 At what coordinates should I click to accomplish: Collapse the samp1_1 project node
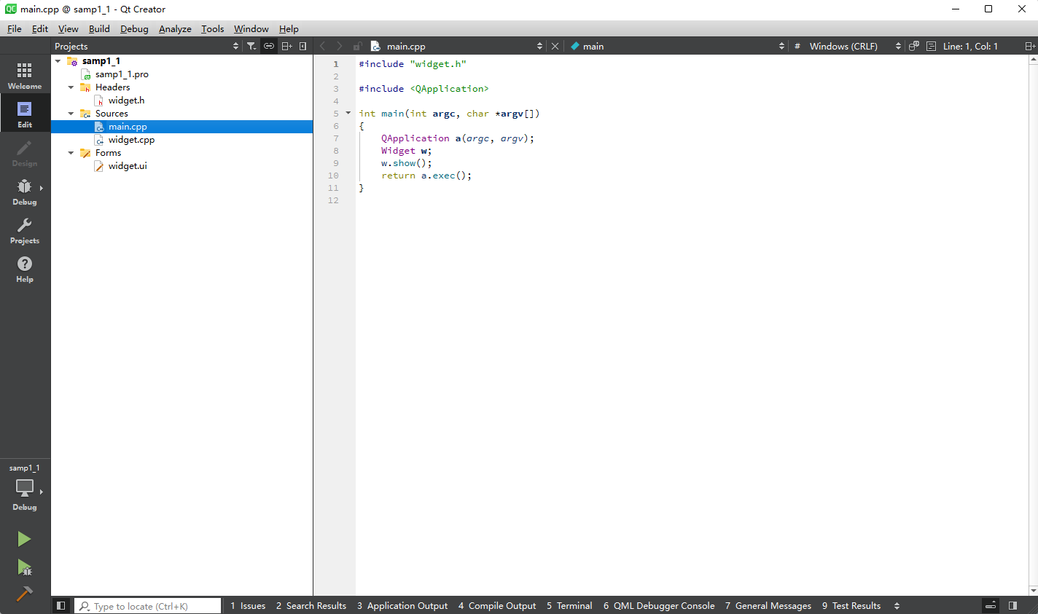pos(58,61)
